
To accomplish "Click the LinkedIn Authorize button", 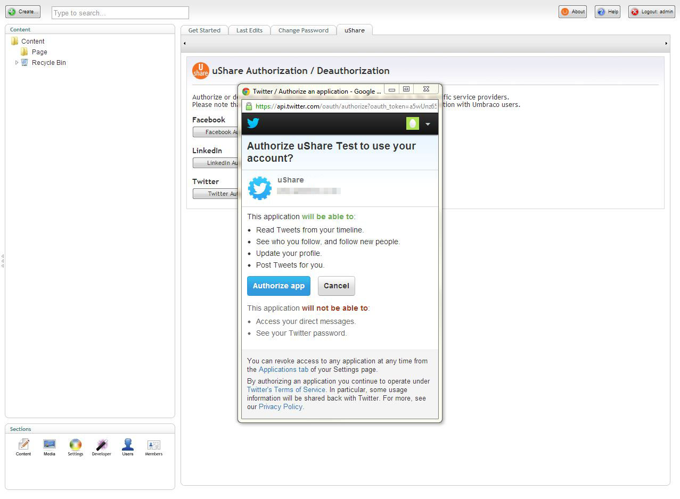I will [215, 163].
